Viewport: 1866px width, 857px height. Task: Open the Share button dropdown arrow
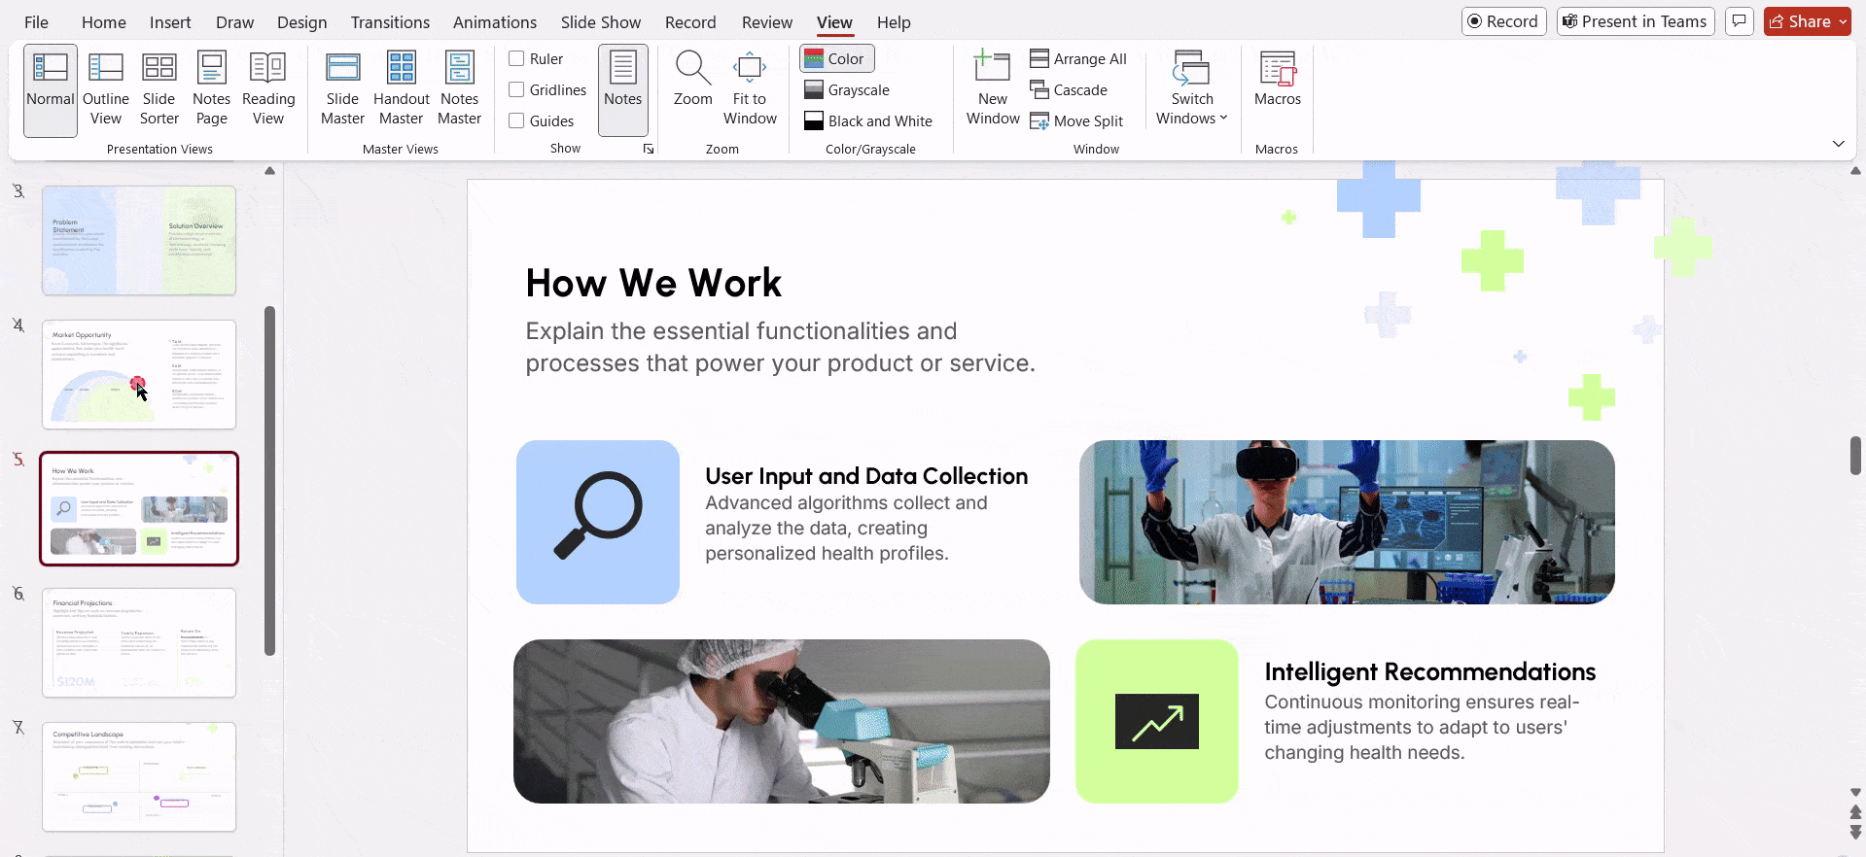pos(1843,21)
